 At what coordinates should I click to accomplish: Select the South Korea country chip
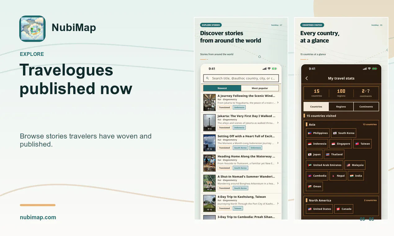pyautogui.click(x=343, y=133)
